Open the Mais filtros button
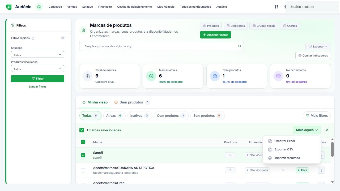This screenshot has height=191, width=340. pos(317,116)
